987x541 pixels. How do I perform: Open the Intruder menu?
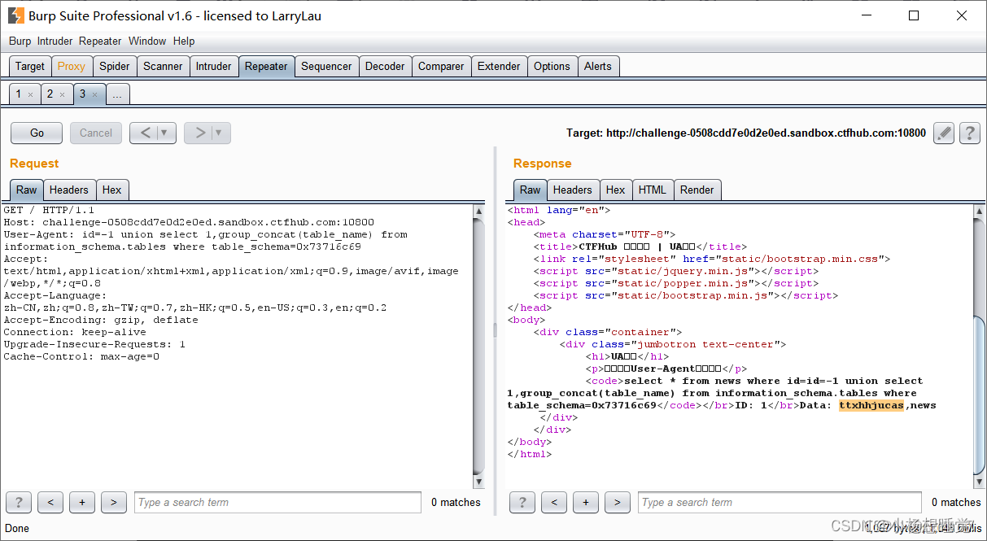point(55,41)
